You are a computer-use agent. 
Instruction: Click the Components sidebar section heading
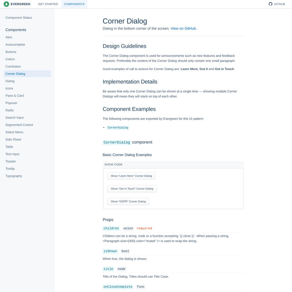pos(16,30)
